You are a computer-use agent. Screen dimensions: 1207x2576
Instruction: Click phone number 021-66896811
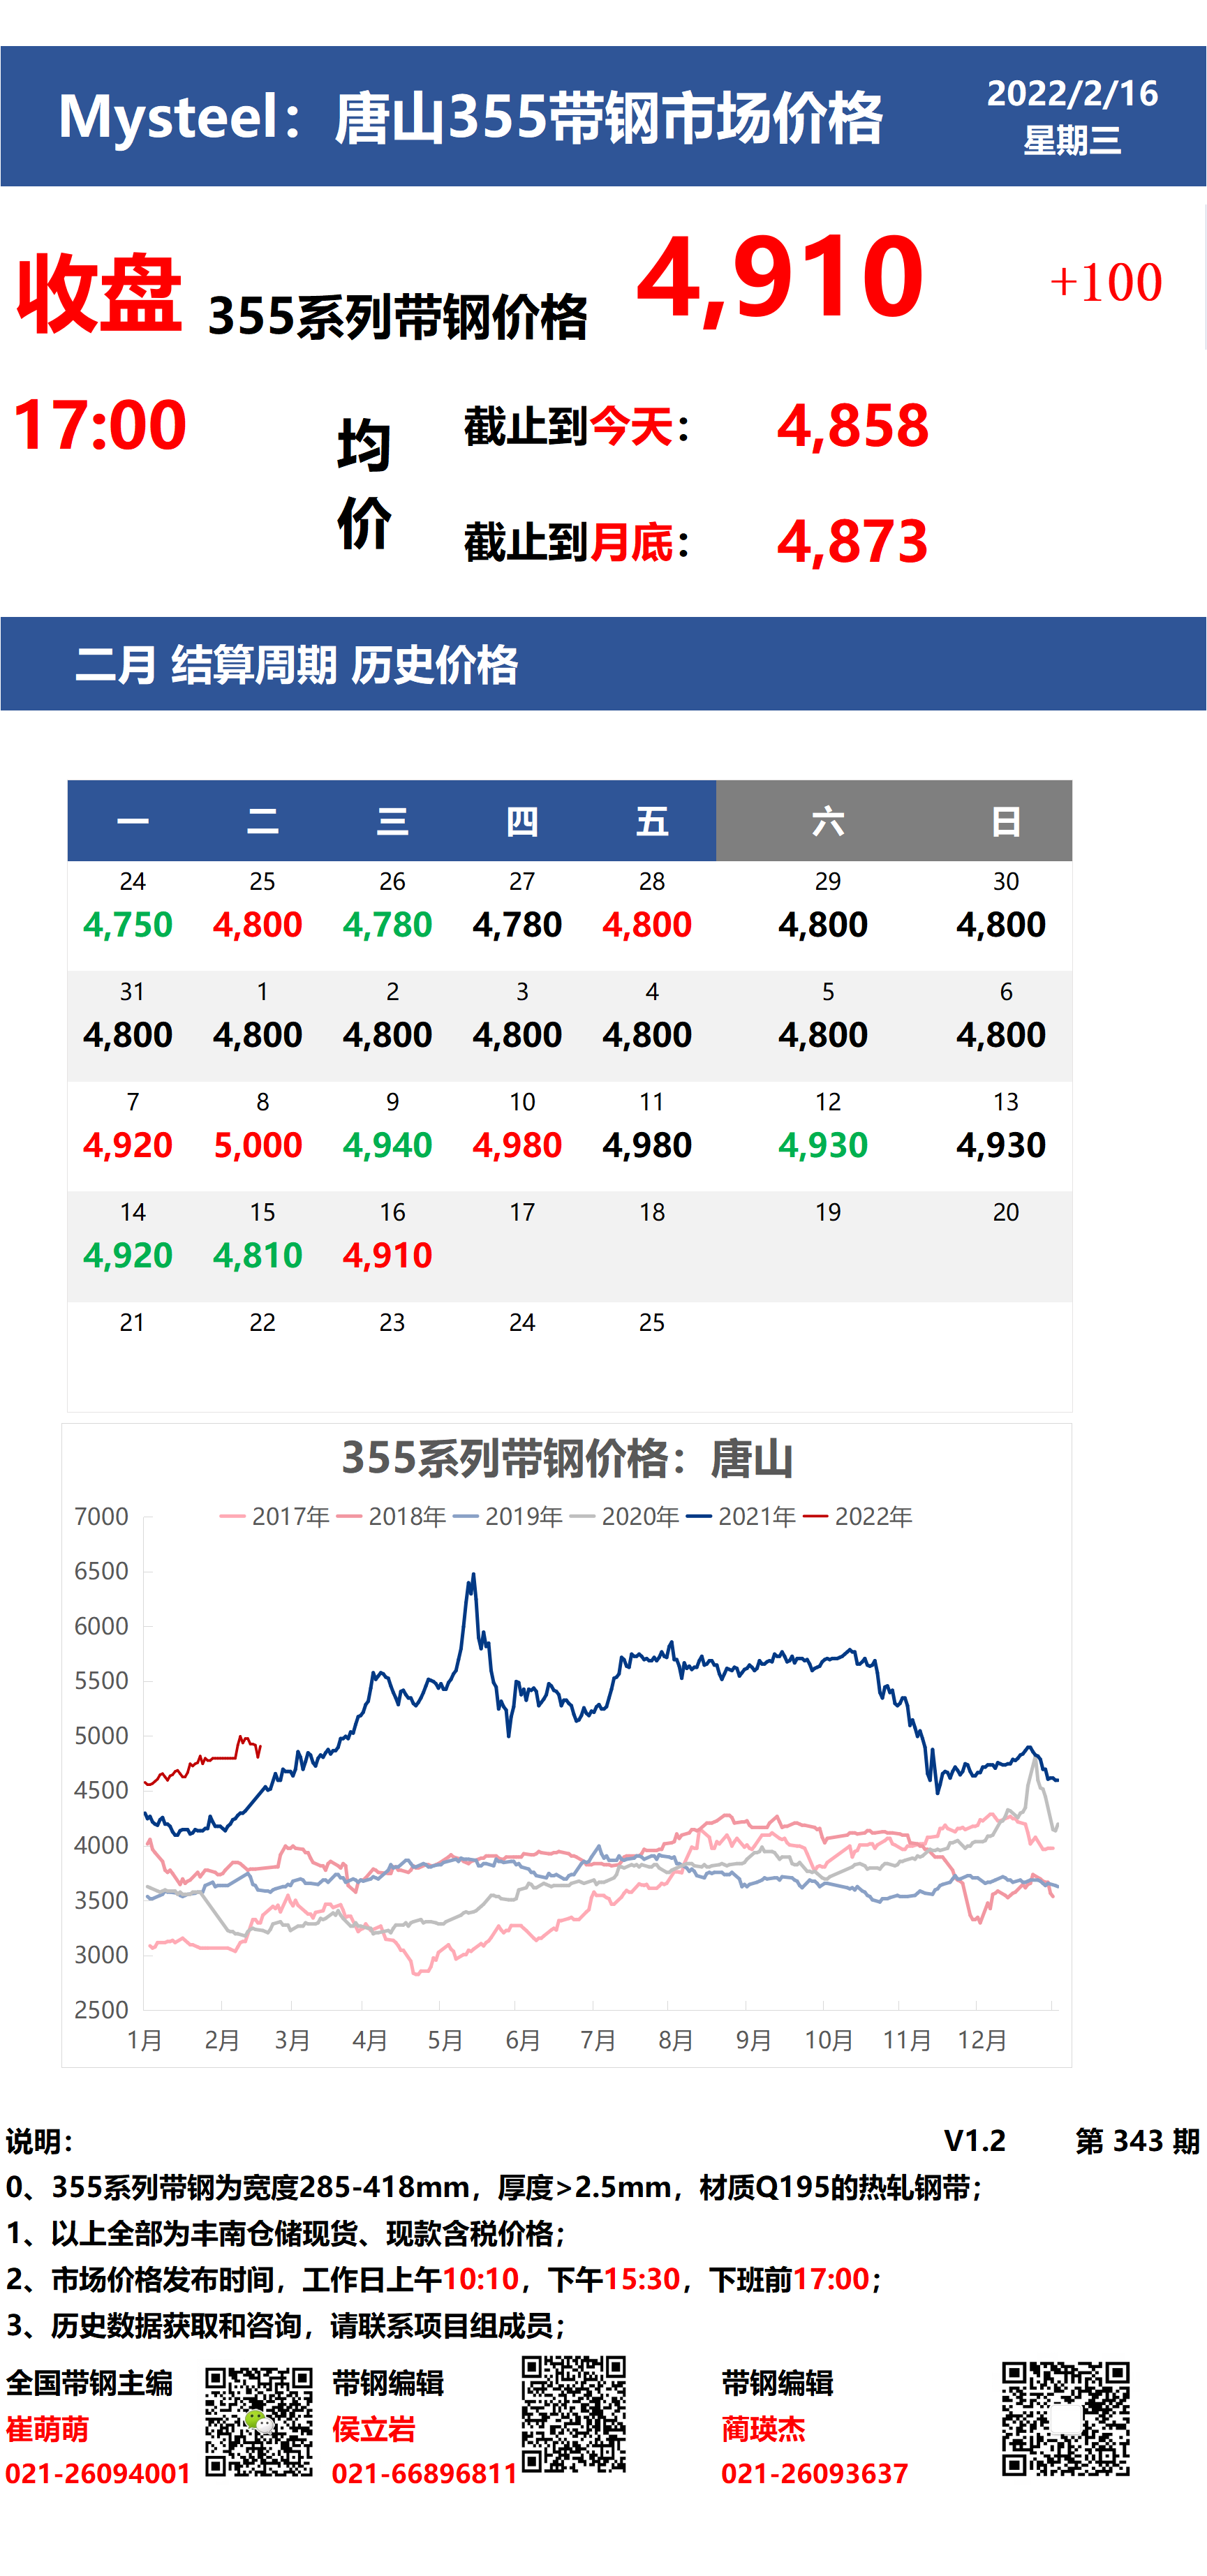point(425,2473)
